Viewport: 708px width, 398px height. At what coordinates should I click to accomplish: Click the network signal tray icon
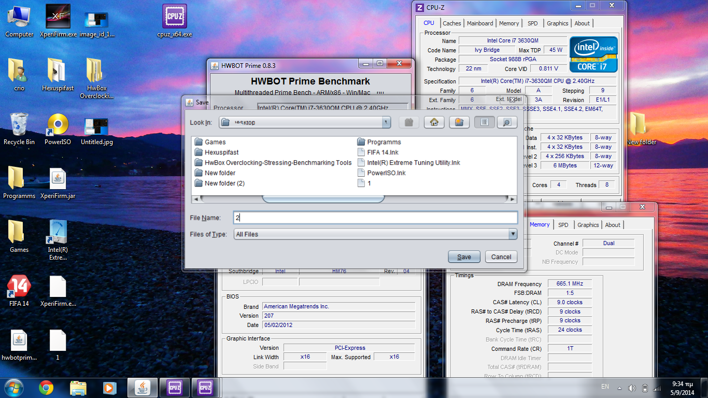(x=657, y=388)
